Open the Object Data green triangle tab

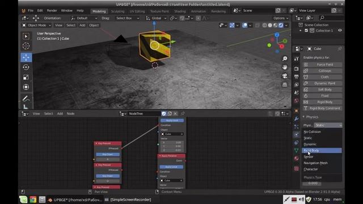coord(296,151)
